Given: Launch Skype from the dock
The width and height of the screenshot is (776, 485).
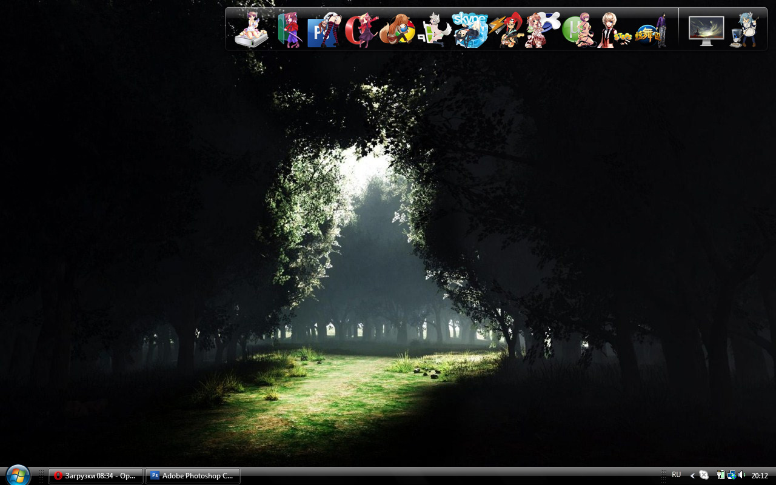Looking at the screenshot, I should pos(470,30).
